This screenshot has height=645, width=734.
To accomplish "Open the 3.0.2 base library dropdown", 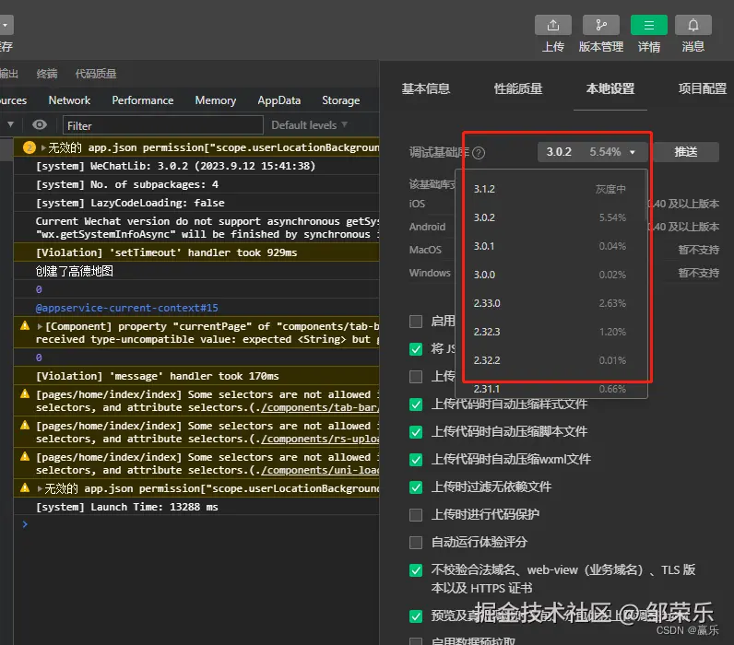I will pyautogui.click(x=592, y=152).
